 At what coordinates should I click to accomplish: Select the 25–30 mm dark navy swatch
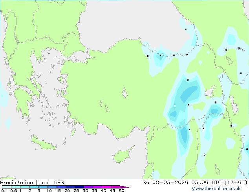79,187
